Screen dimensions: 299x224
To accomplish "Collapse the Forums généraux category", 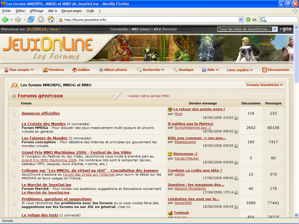I will pos(14,96).
